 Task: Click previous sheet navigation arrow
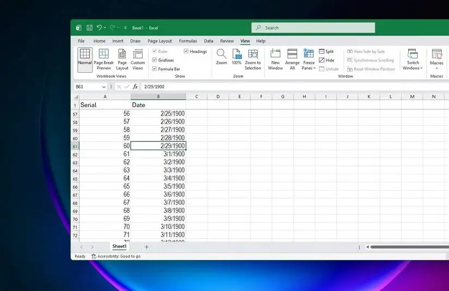(81, 247)
